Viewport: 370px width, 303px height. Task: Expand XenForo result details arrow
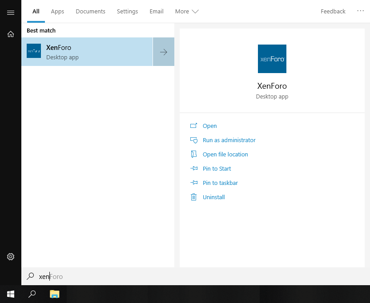click(x=164, y=52)
